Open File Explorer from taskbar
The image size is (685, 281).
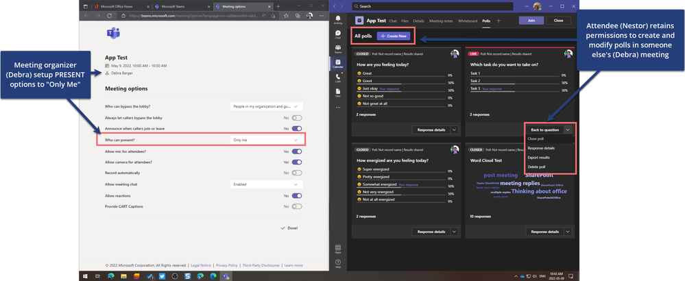[x=123, y=276]
